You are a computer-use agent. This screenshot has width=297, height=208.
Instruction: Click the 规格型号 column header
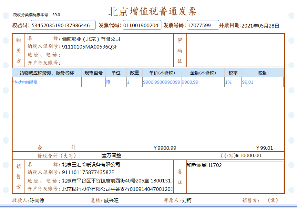click(x=93, y=73)
